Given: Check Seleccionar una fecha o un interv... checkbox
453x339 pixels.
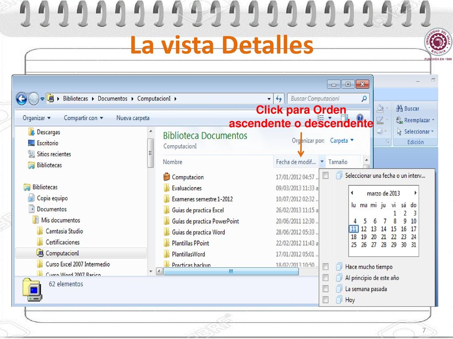Looking at the screenshot, I should click(326, 176).
